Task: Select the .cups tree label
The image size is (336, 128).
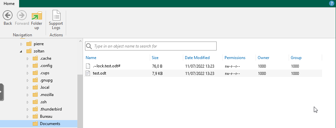Action: click(x=45, y=73)
